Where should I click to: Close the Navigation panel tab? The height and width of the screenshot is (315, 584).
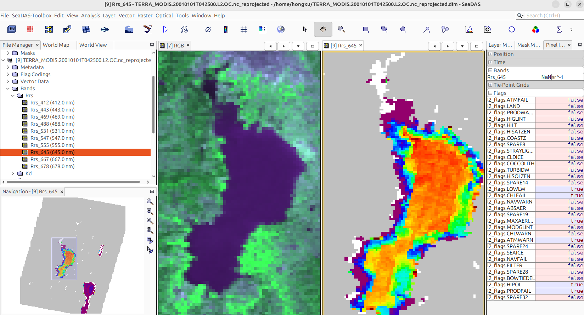tap(62, 192)
